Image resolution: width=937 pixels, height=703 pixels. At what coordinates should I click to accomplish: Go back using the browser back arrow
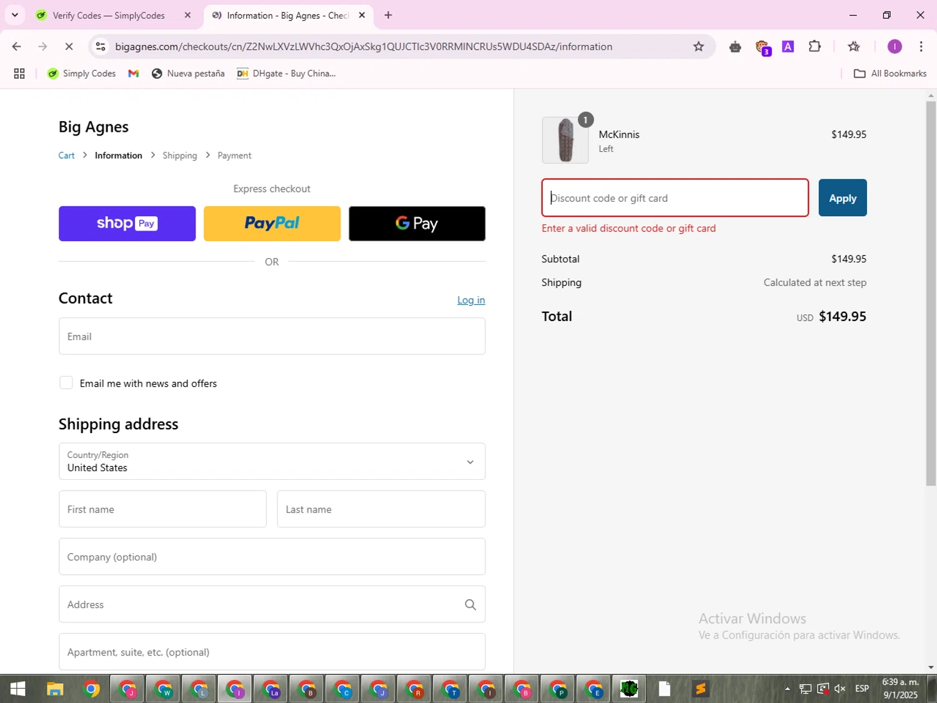coord(17,46)
